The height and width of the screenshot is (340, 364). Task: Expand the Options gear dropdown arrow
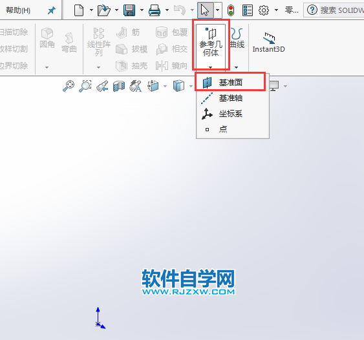pos(276,10)
